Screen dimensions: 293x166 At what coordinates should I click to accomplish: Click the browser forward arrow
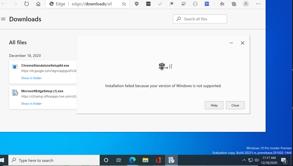[15, 4]
